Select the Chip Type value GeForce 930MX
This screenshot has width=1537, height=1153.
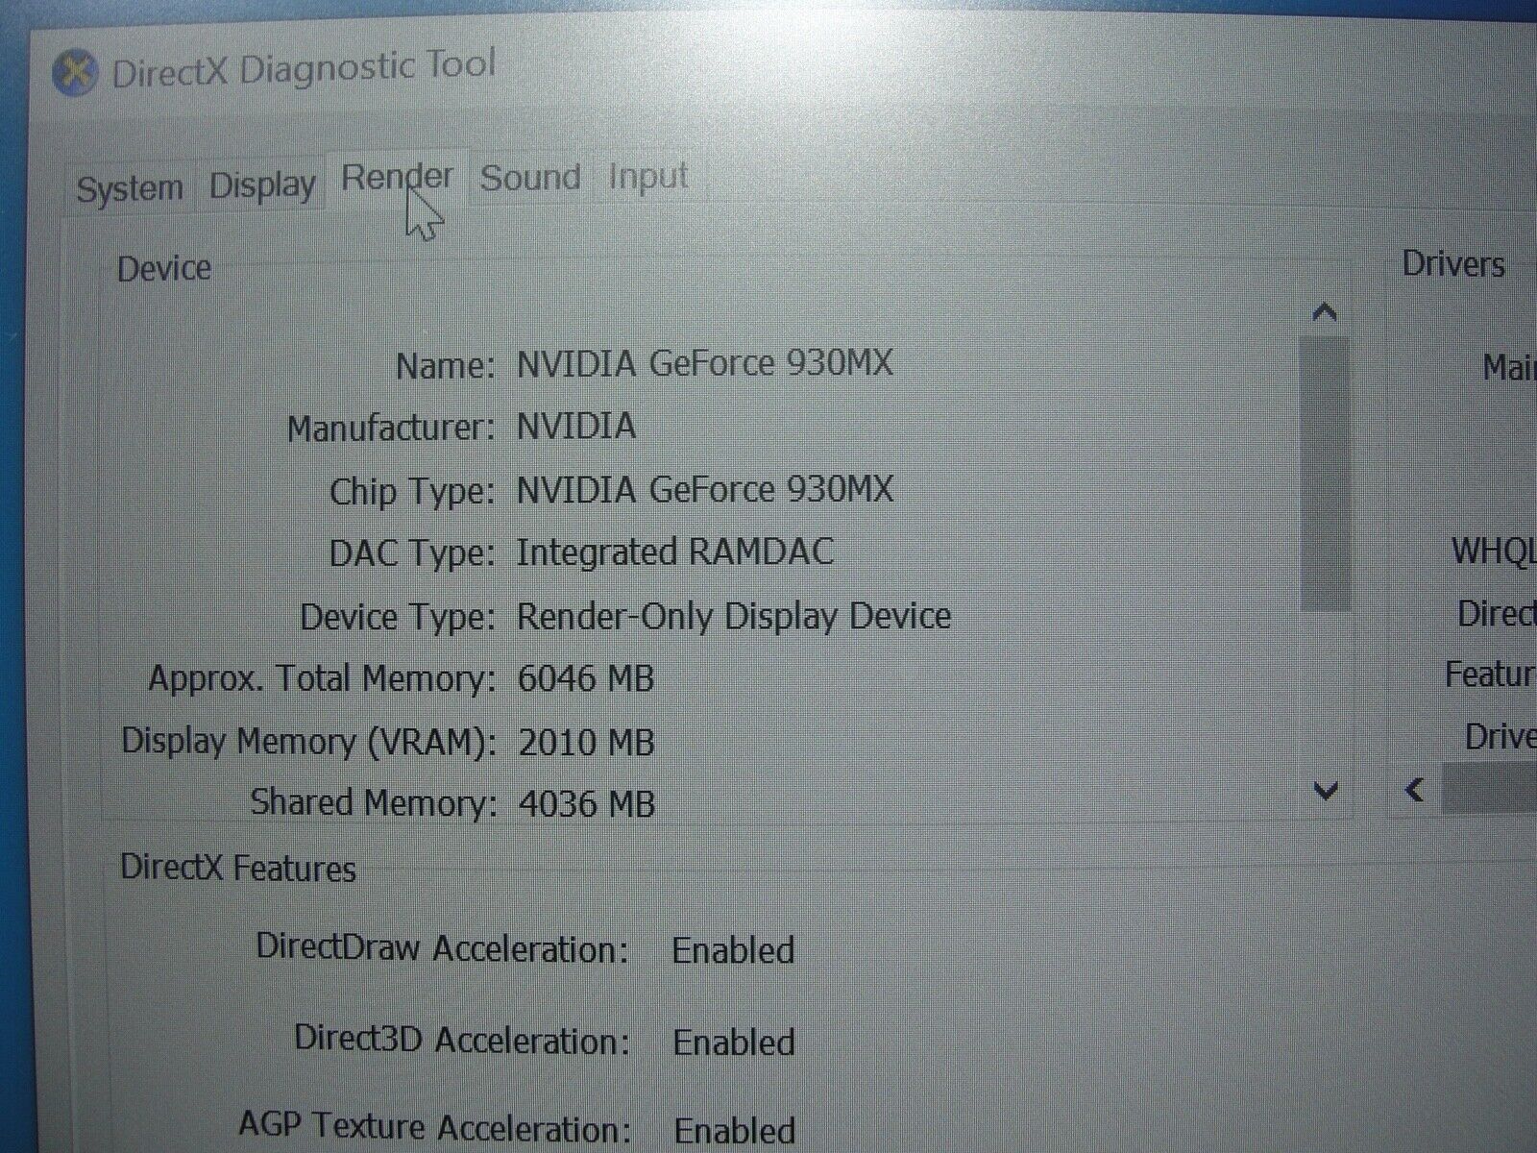[705, 490]
